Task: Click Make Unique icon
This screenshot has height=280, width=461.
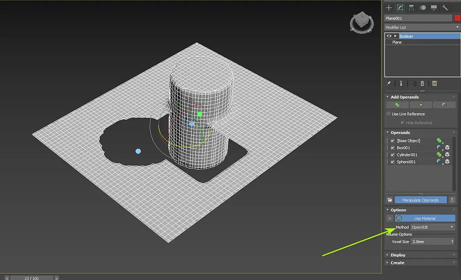Action: click(x=414, y=83)
